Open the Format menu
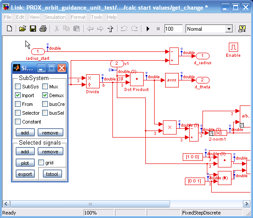This screenshot has height=218, width=253. (x=78, y=17)
